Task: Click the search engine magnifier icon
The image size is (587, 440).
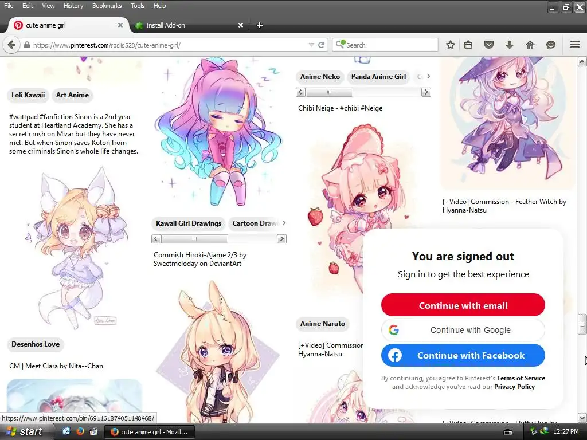Action: pyautogui.click(x=340, y=44)
